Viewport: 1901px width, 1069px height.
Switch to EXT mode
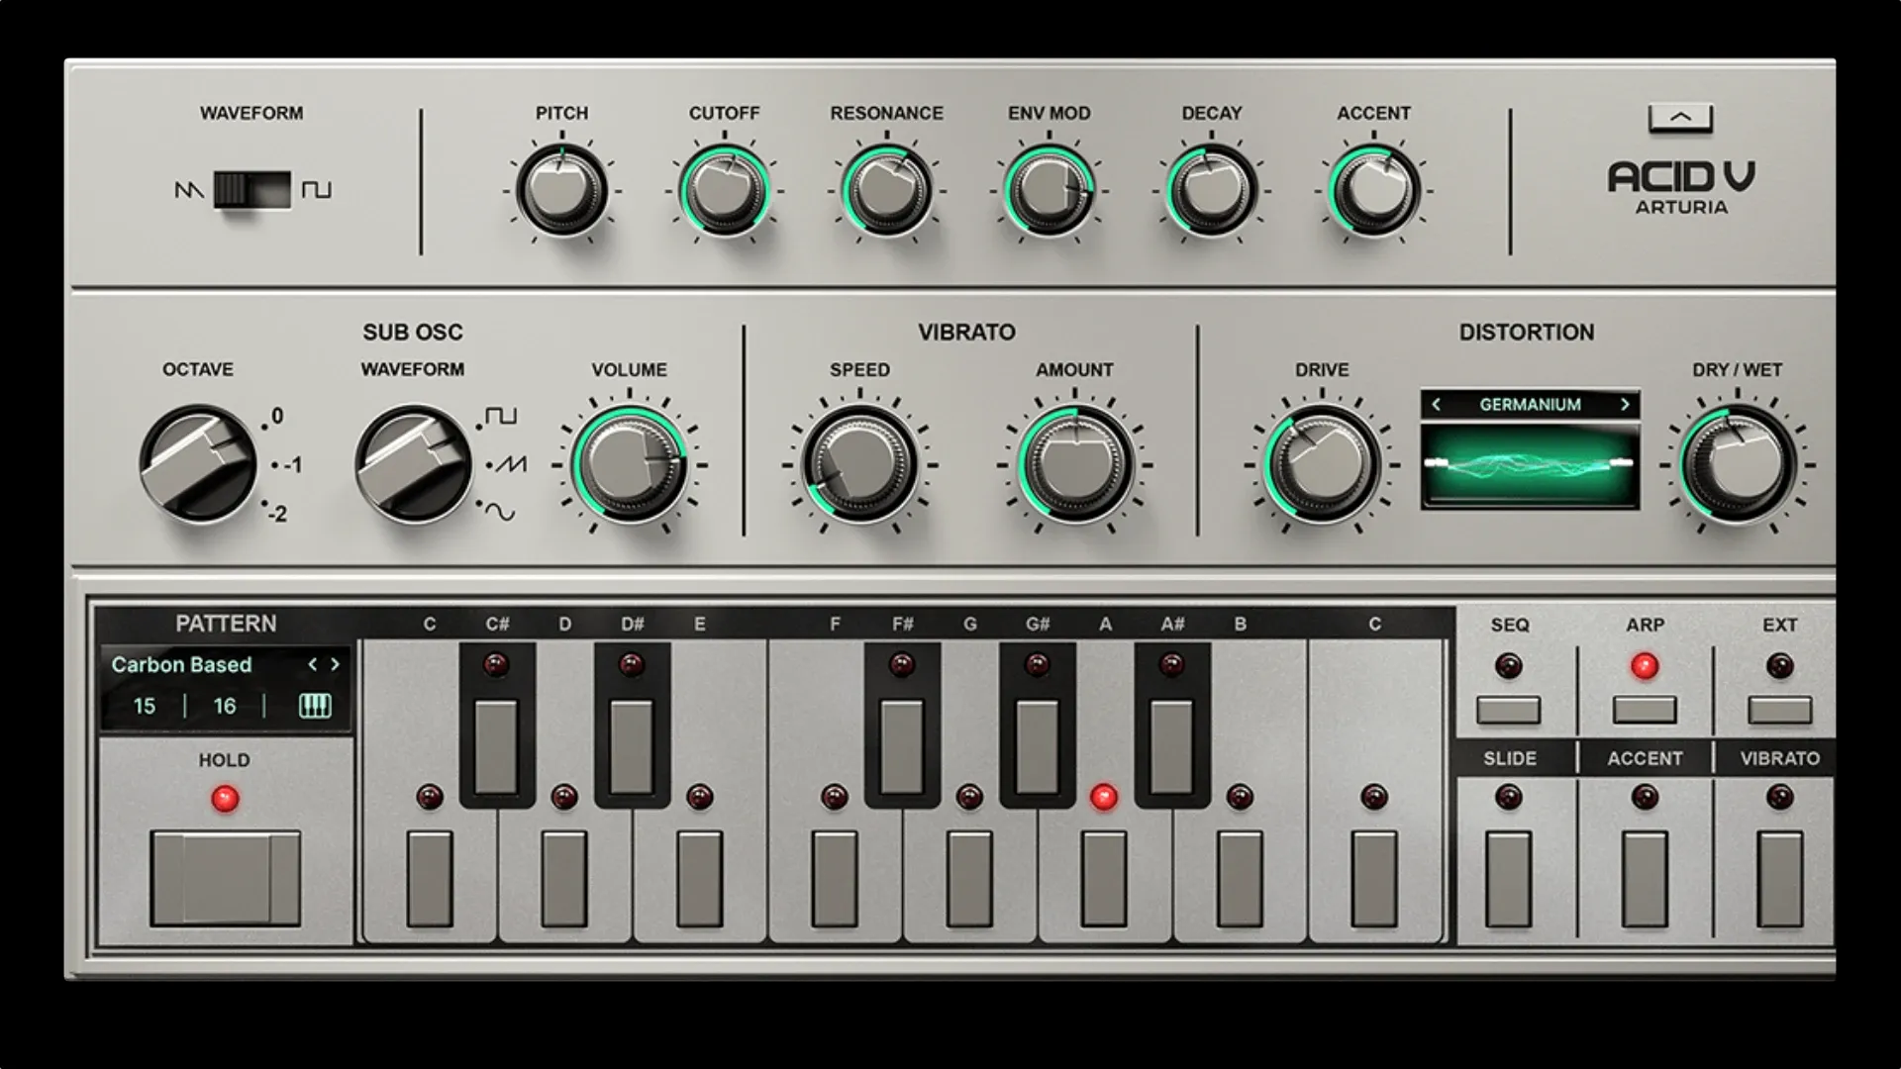1782,710
